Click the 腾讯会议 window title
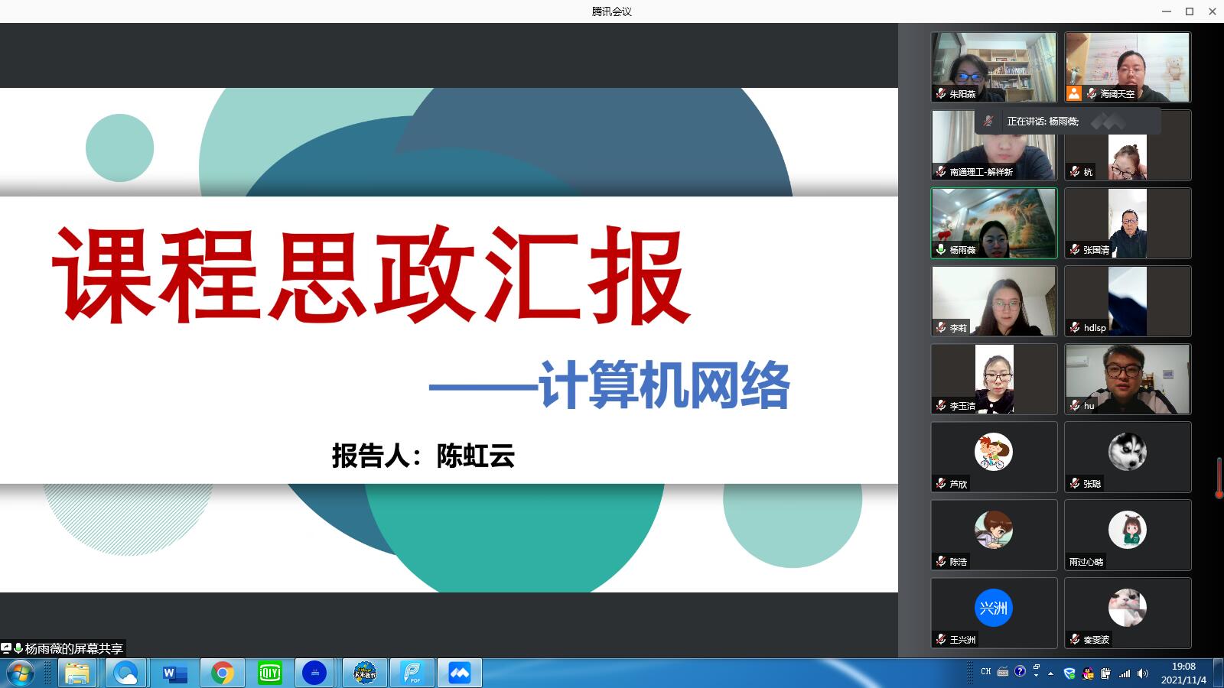Image resolution: width=1224 pixels, height=688 pixels. tap(612, 11)
